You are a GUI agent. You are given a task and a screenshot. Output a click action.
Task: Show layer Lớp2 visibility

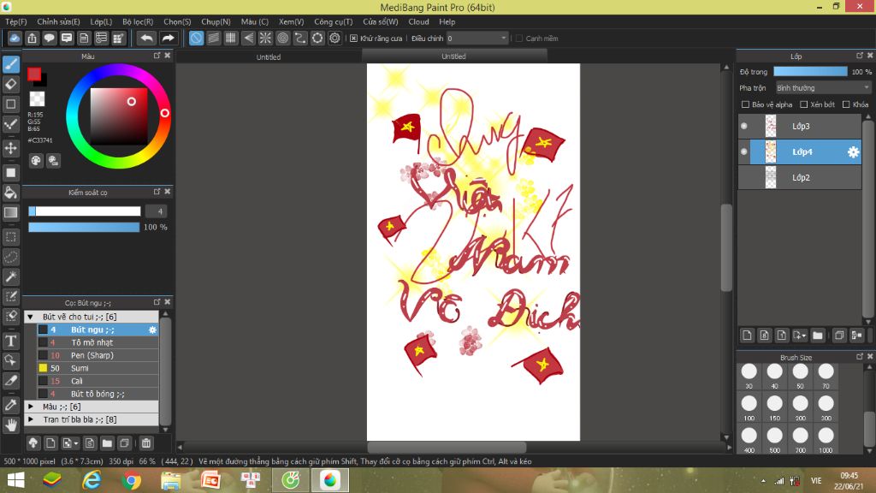click(743, 178)
